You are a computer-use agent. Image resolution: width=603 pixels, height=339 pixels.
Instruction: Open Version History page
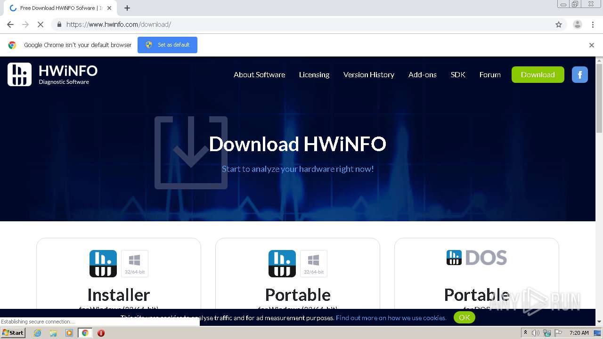(x=369, y=74)
